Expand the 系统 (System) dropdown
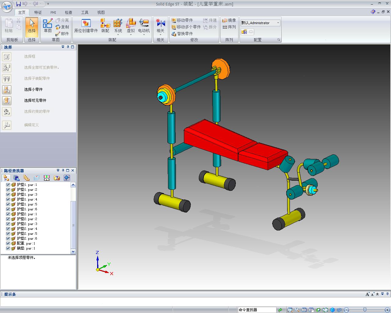The height and width of the screenshot is (313, 391). pyautogui.click(x=118, y=35)
